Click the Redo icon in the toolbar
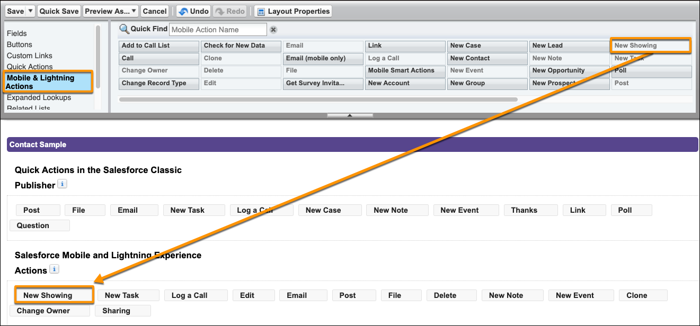This screenshot has height=326, width=700. pyautogui.click(x=219, y=11)
